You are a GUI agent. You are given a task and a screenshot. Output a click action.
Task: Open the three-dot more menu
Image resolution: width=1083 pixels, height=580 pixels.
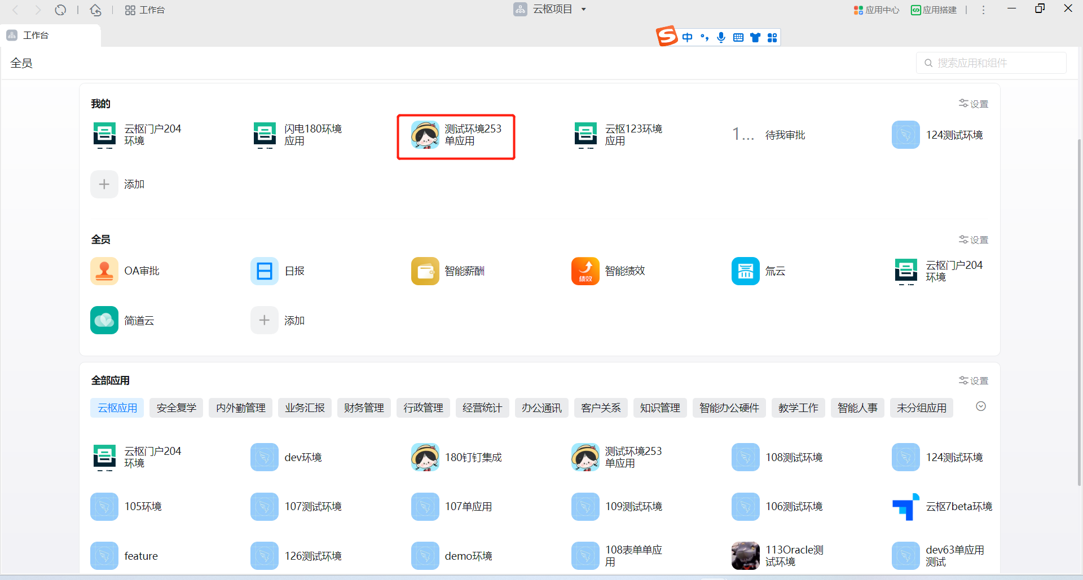pyautogui.click(x=983, y=10)
